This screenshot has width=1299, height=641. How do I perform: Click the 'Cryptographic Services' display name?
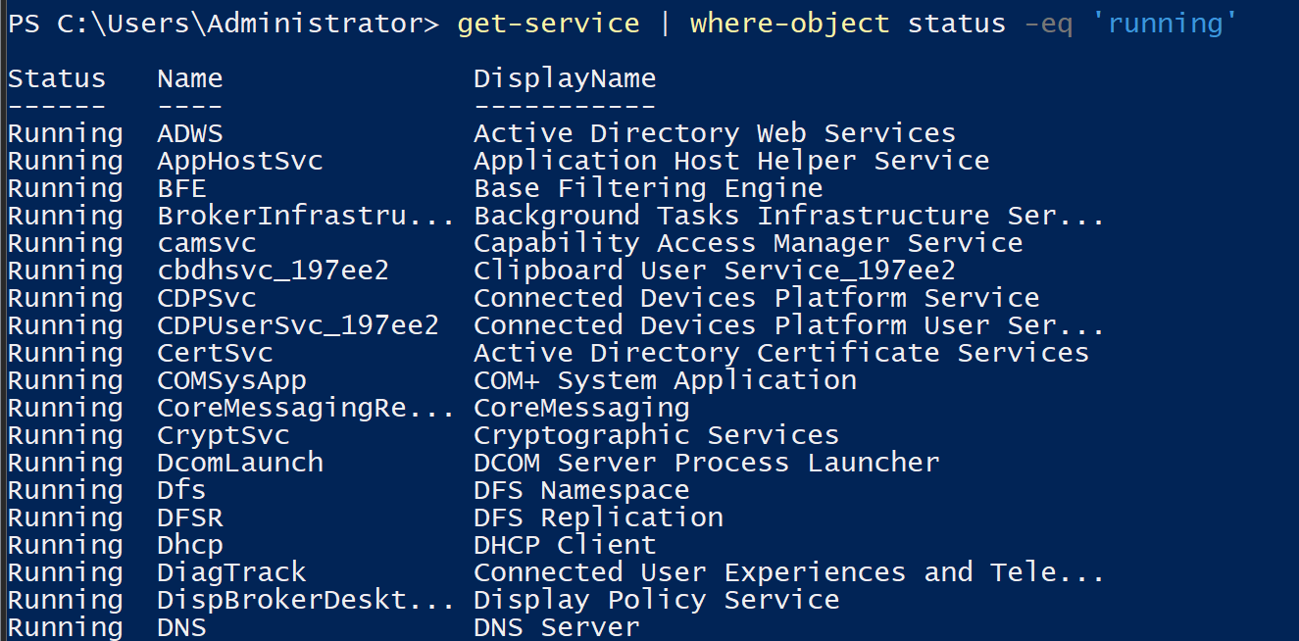(656, 435)
